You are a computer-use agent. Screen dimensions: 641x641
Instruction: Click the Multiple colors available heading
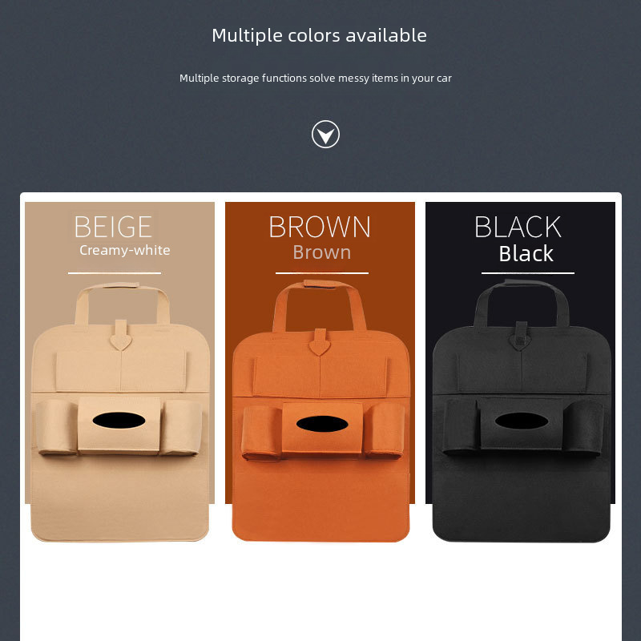(x=319, y=35)
